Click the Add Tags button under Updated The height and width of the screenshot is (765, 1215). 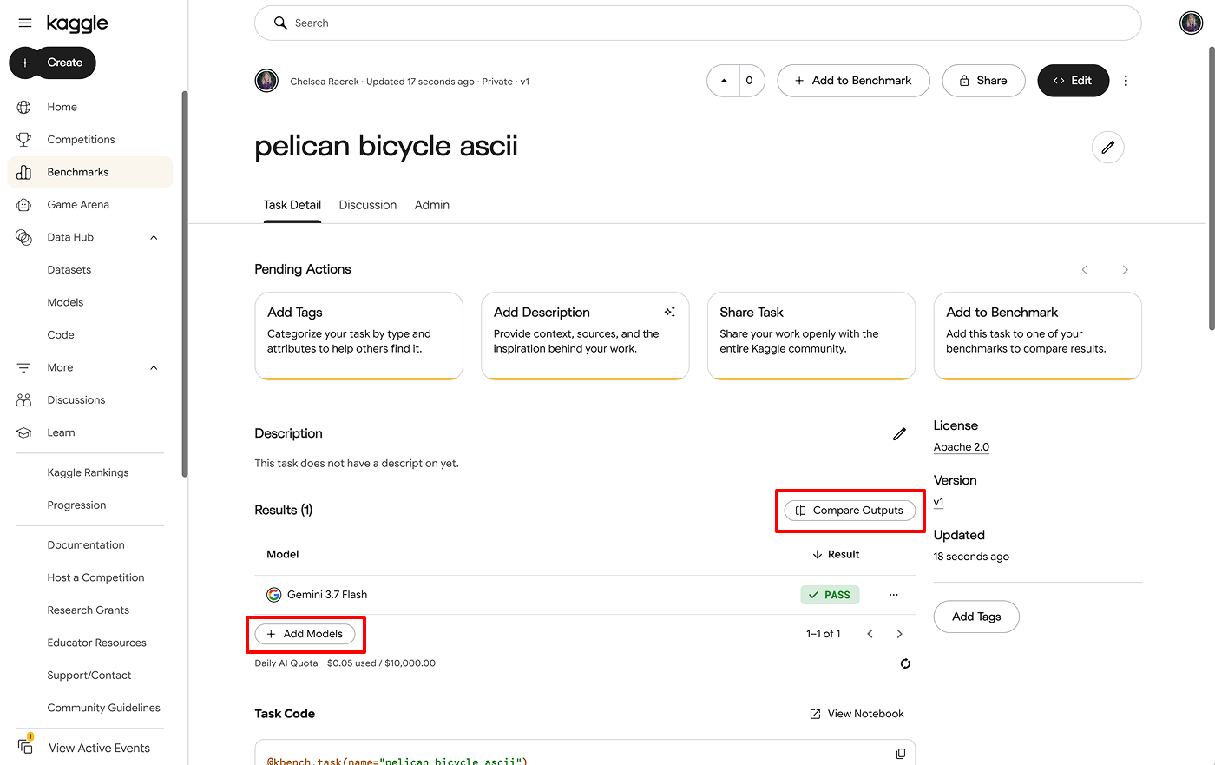pos(976,617)
